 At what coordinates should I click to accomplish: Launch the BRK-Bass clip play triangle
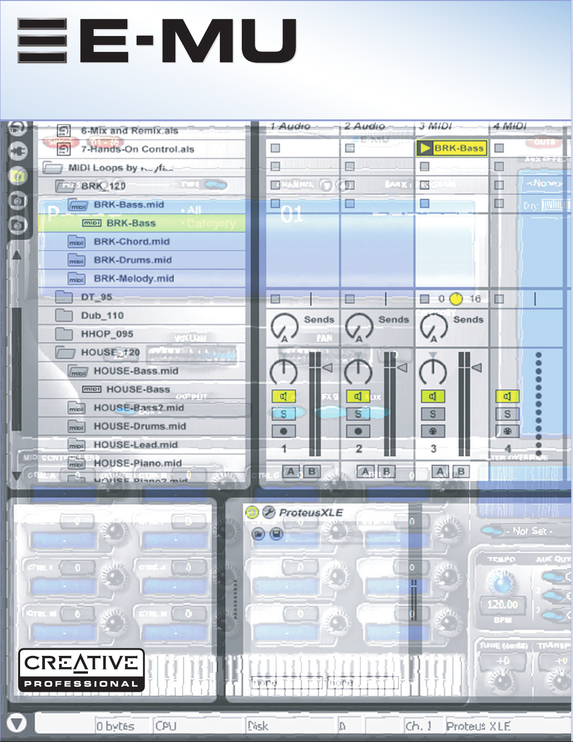point(425,148)
